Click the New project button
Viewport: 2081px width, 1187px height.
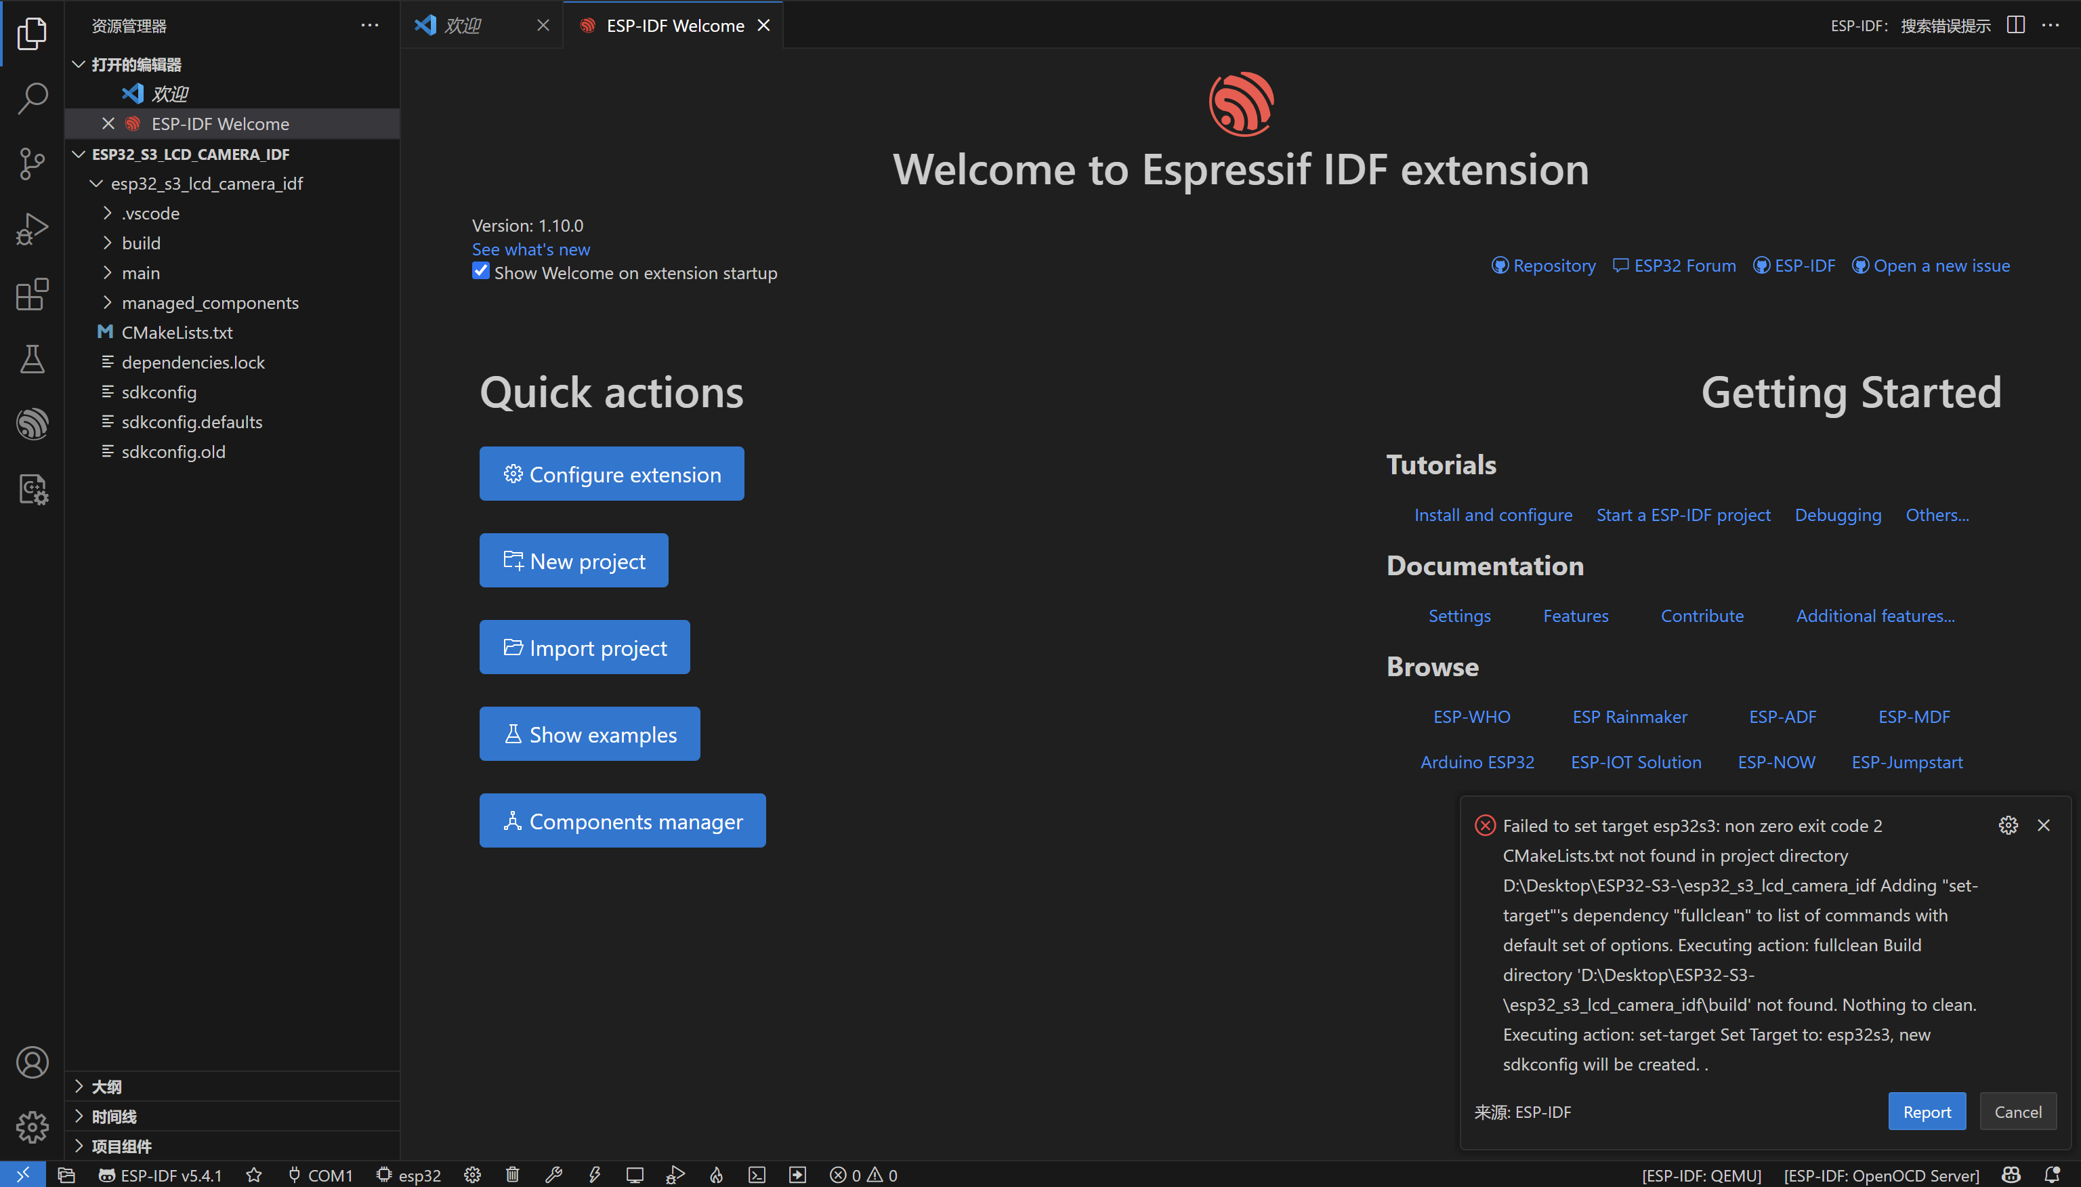coord(574,560)
